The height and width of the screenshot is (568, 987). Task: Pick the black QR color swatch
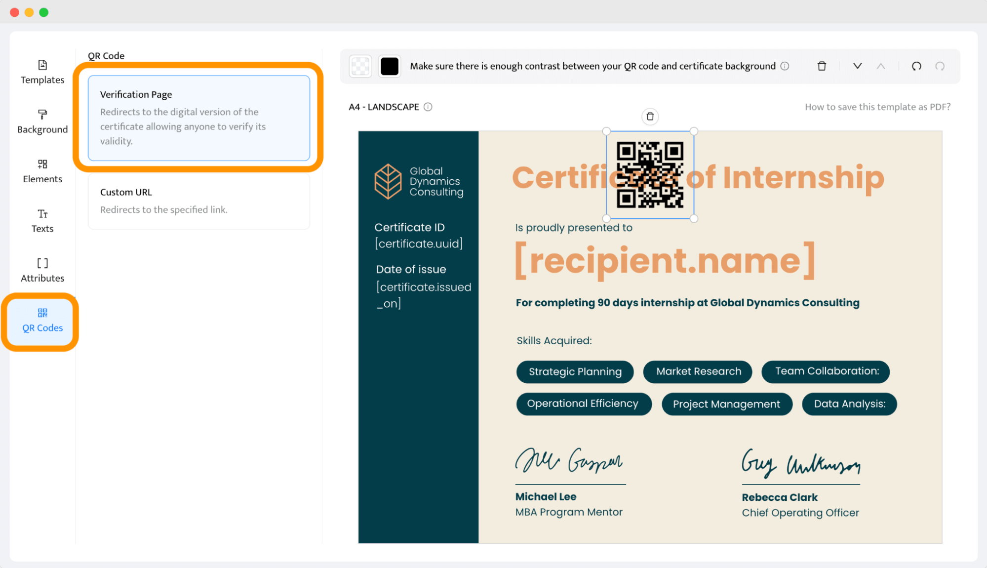[390, 66]
